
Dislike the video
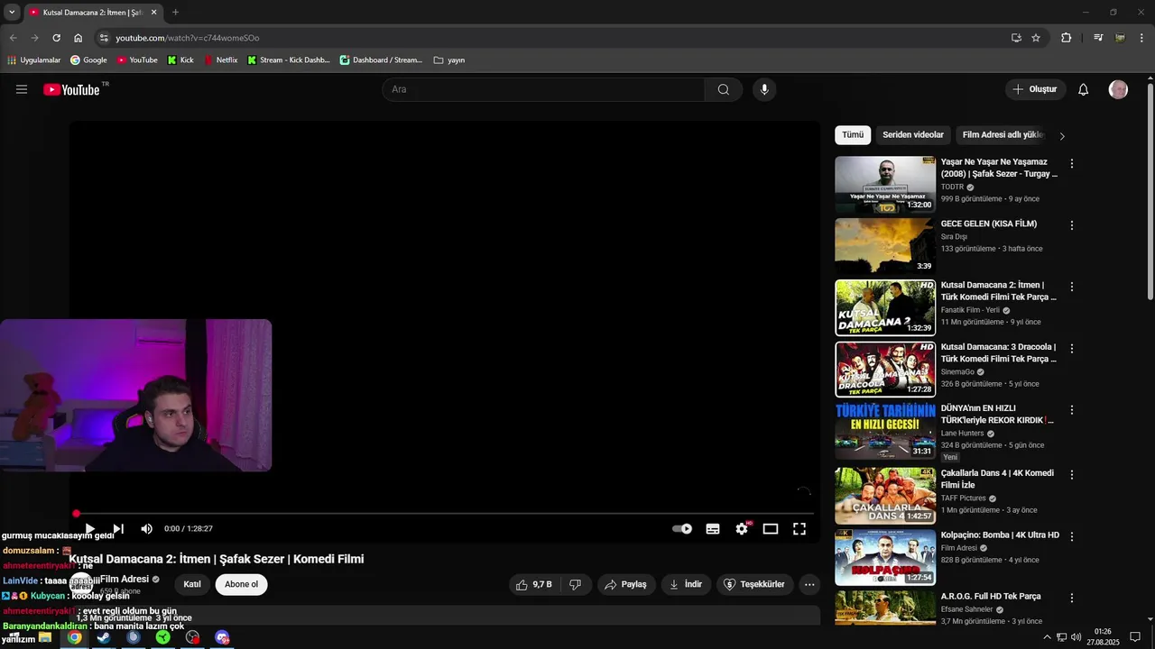click(x=575, y=584)
